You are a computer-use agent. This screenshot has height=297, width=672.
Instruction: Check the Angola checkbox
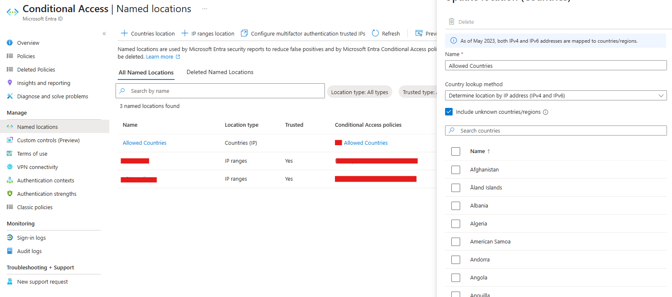pos(456,278)
